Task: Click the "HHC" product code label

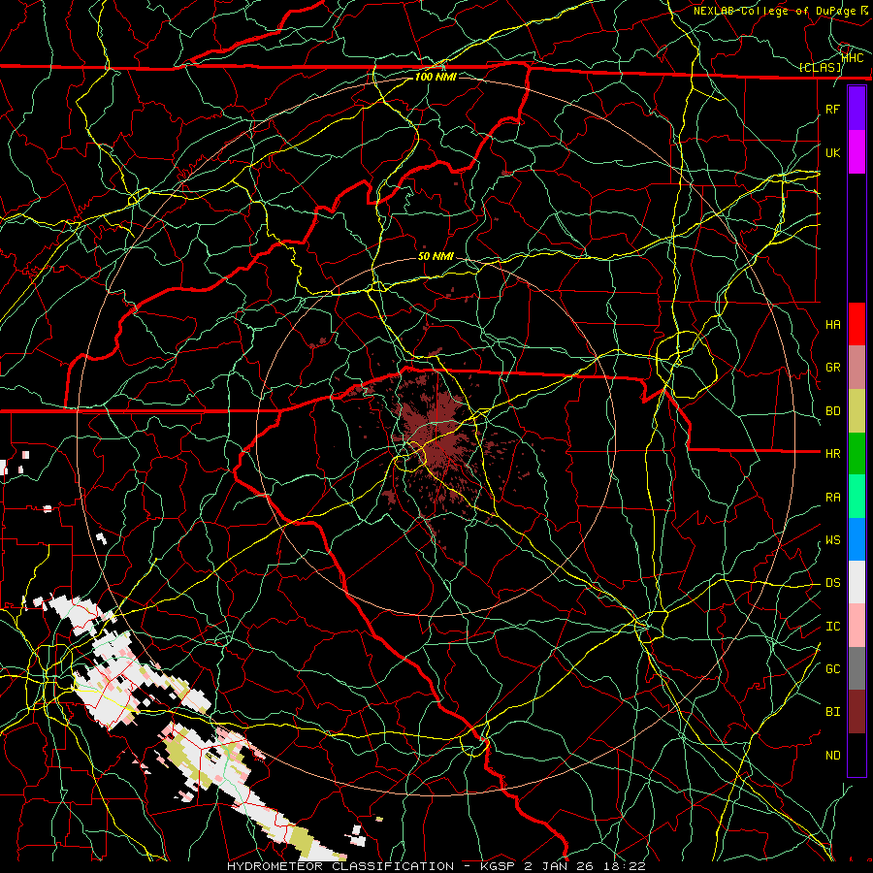Action: tap(853, 57)
